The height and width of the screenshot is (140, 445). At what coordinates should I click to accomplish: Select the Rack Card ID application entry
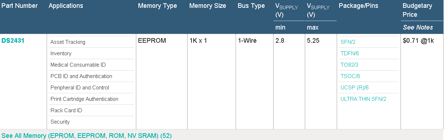[66, 110]
